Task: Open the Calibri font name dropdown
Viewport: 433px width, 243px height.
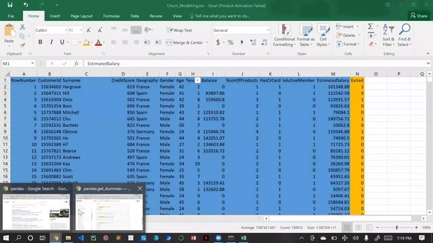Action: pos(66,30)
